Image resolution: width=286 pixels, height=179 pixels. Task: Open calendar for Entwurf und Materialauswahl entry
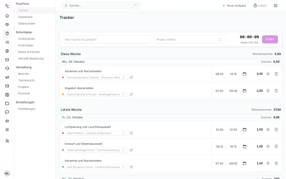[x=244, y=146]
